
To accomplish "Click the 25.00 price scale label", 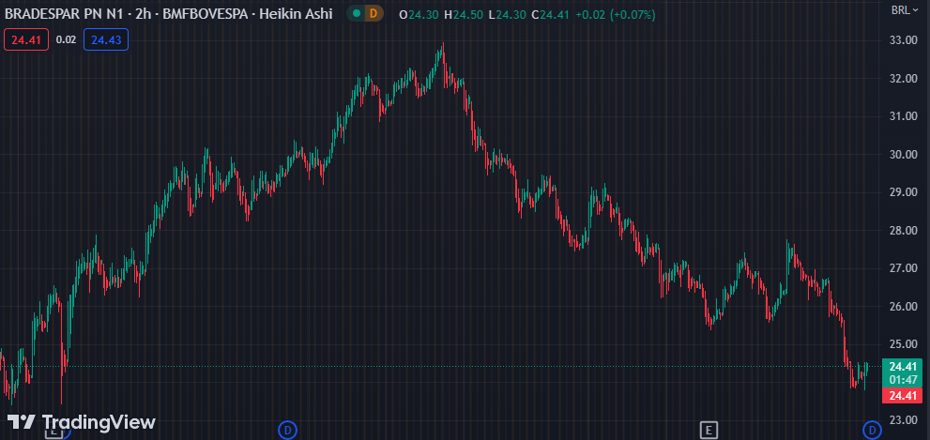I will tap(904, 344).
